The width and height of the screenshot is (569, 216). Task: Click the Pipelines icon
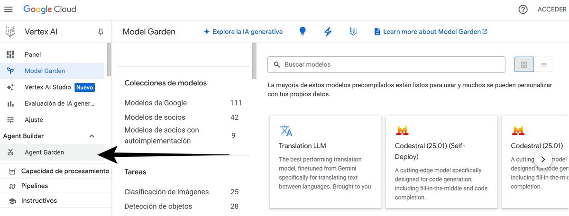[12, 186]
